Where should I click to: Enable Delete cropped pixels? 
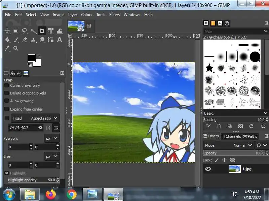(x=6, y=93)
